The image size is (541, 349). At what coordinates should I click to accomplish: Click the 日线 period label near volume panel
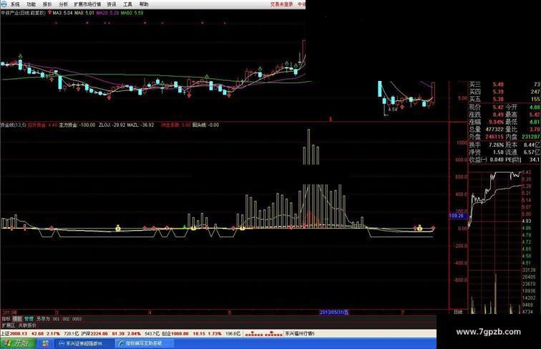point(458,312)
